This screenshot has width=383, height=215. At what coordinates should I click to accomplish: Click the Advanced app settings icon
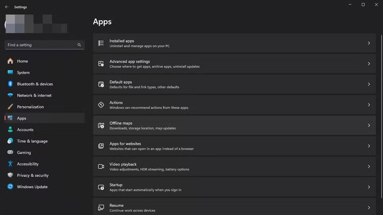pos(101,64)
